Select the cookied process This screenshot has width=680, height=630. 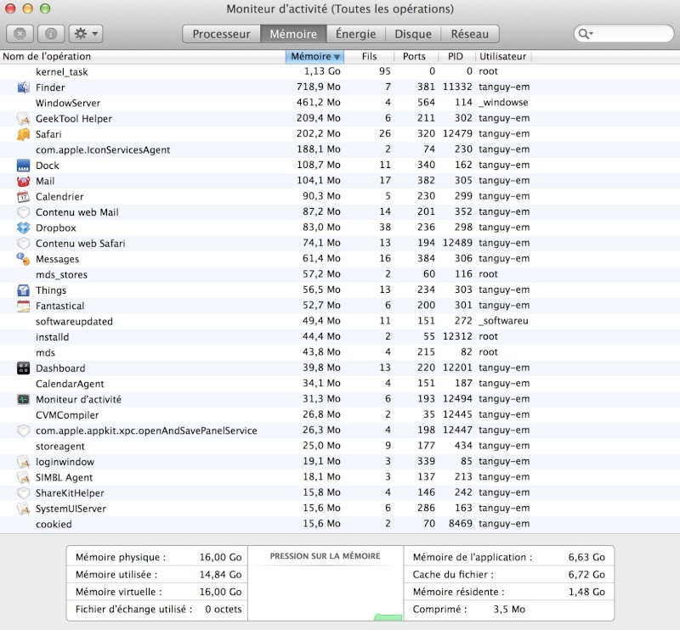[x=340, y=524]
